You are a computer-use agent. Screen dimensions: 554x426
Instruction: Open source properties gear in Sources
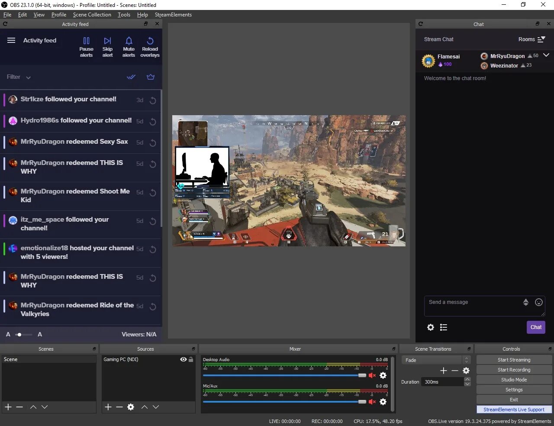(x=131, y=407)
